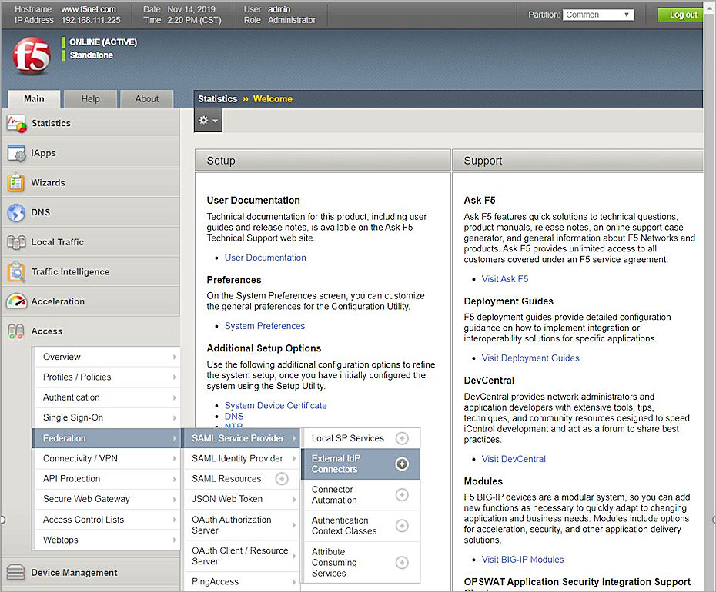716x592 pixels.
Task: Click the Acceleration module icon
Action: tap(18, 301)
